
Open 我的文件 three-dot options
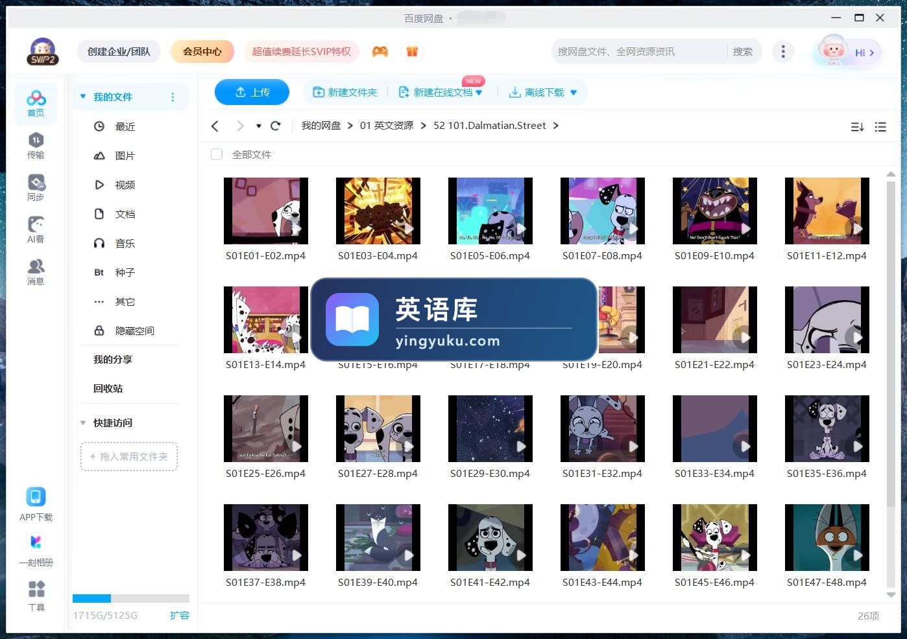(x=173, y=97)
